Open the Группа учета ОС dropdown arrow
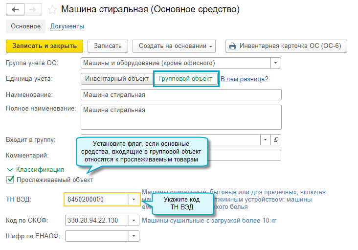 click(x=276, y=63)
